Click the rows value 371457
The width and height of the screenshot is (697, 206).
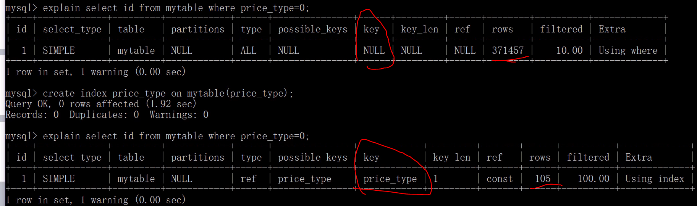tap(508, 50)
